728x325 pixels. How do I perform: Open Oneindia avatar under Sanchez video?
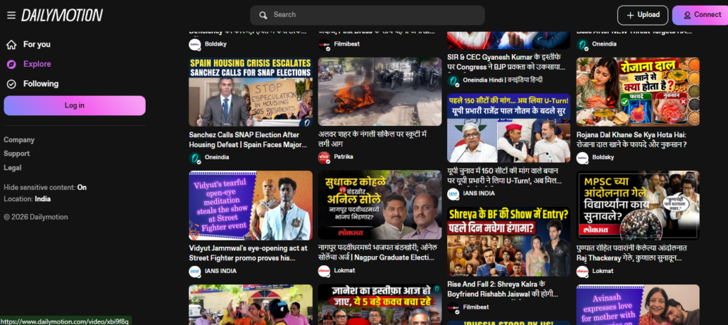click(x=195, y=158)
